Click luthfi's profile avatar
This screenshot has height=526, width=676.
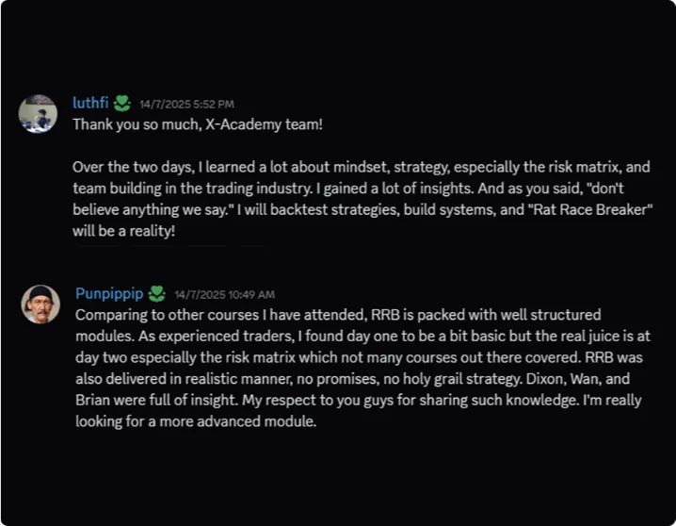38,113
